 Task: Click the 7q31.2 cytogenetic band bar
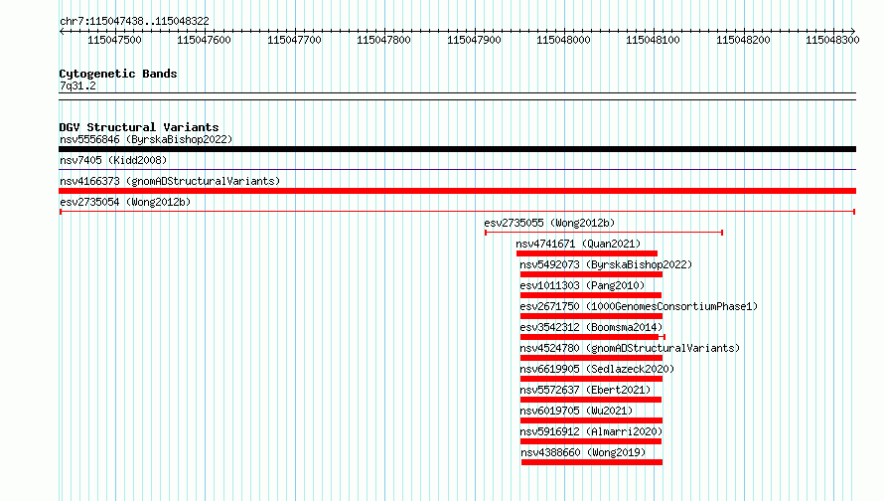click(x=457, y=96)
